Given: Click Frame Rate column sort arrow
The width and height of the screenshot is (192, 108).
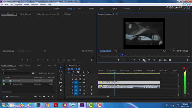Looking at the screenshot, I should coord(44,78).
